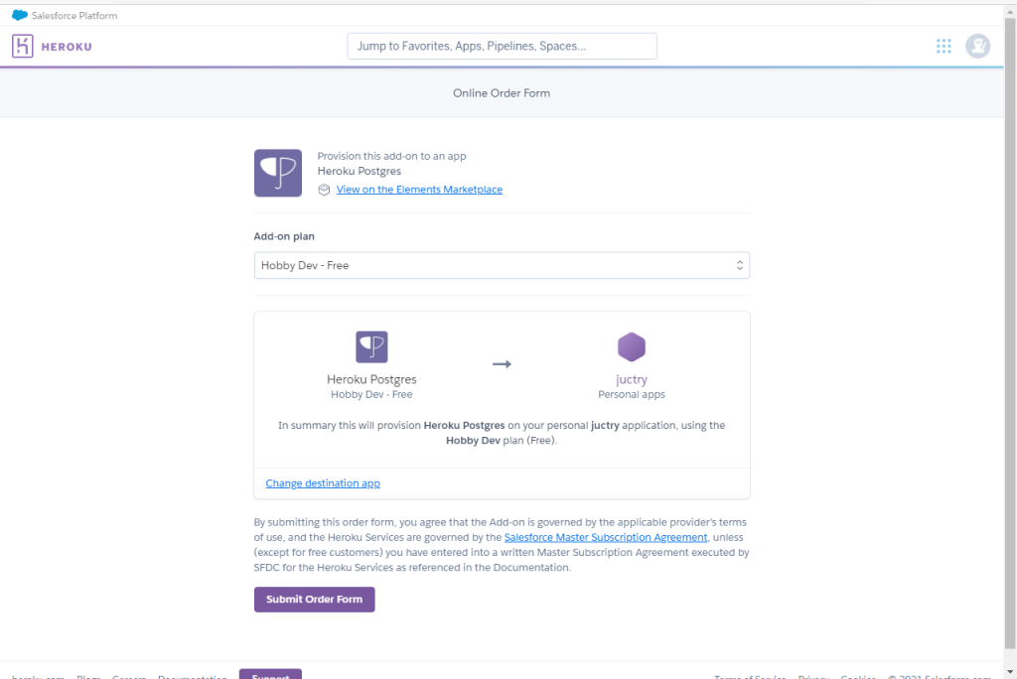1017x679 pixels.
Task: Open View on the Elements Marketplace link
Action: (419, 190)
